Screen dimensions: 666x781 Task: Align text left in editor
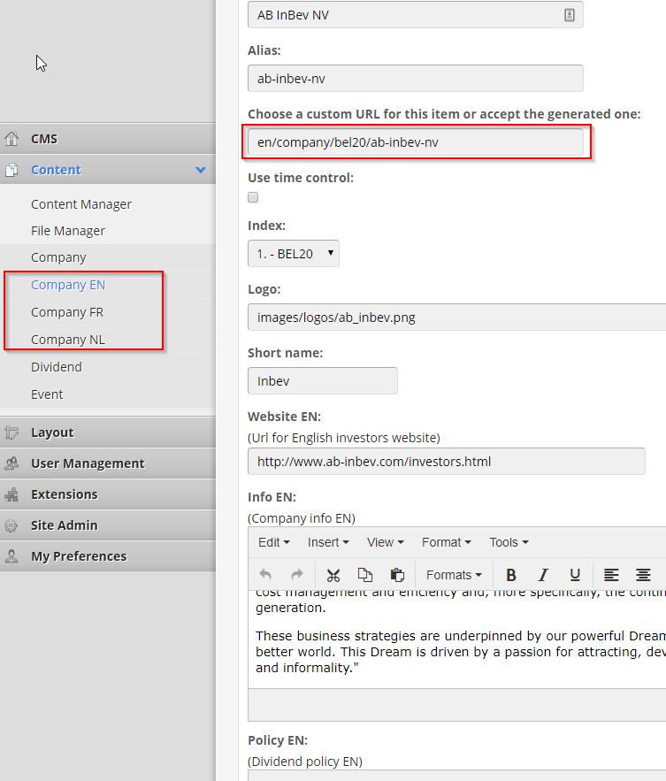pyautogui.click(x=611, y=575)
